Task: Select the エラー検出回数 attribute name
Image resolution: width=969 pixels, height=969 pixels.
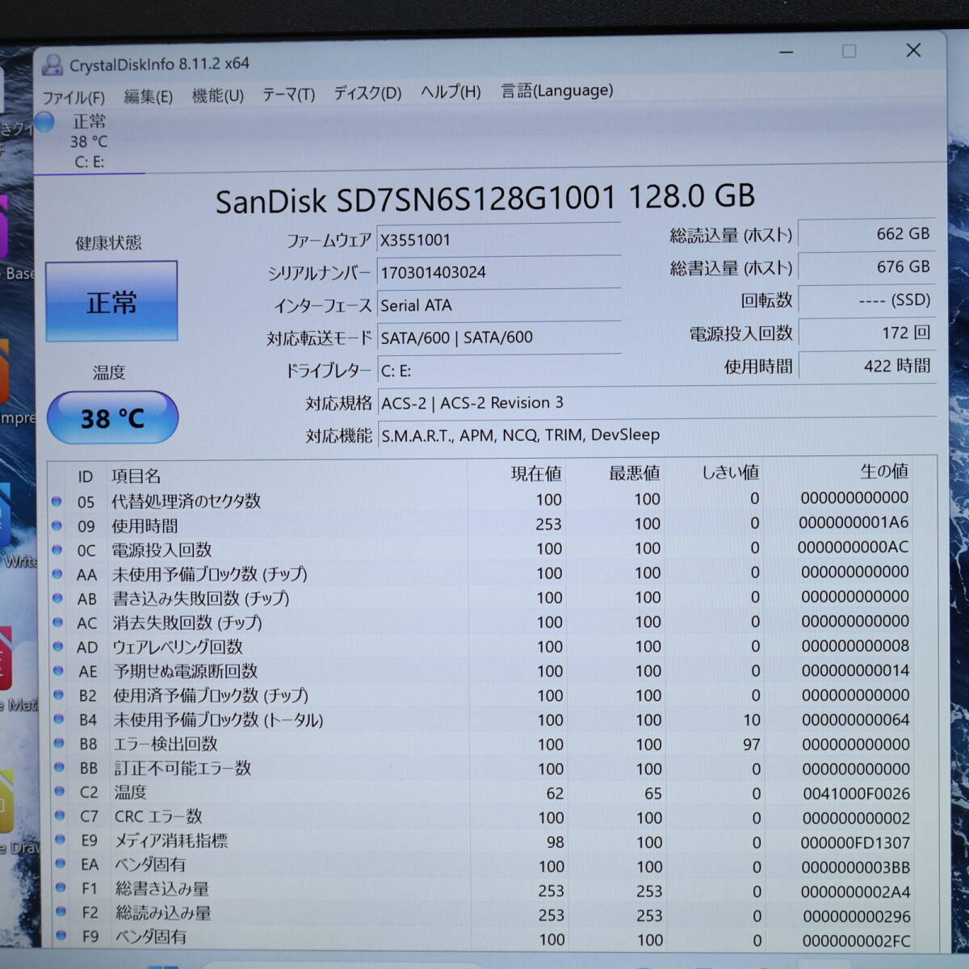Action: tap(166, 744)
